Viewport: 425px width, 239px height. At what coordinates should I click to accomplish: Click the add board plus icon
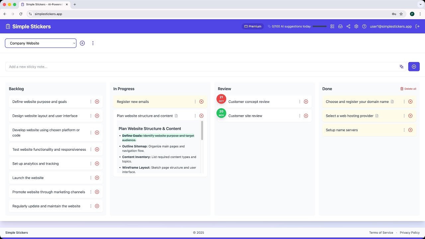click(x=82, y=43)
